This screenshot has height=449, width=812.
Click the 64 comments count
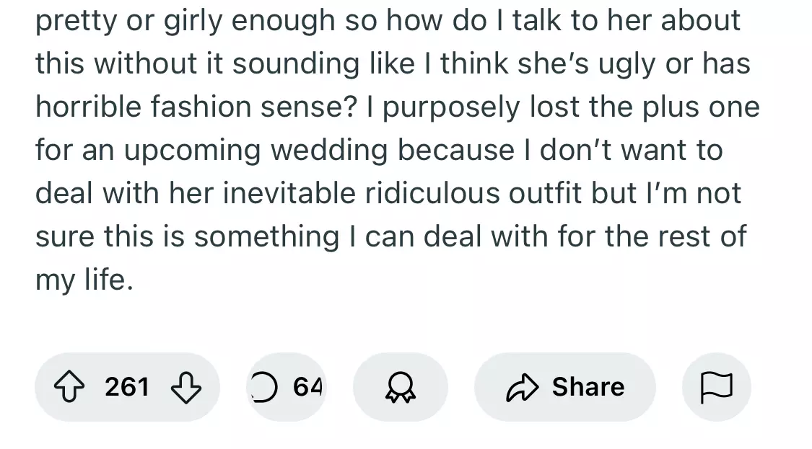(x=307, y=388)
